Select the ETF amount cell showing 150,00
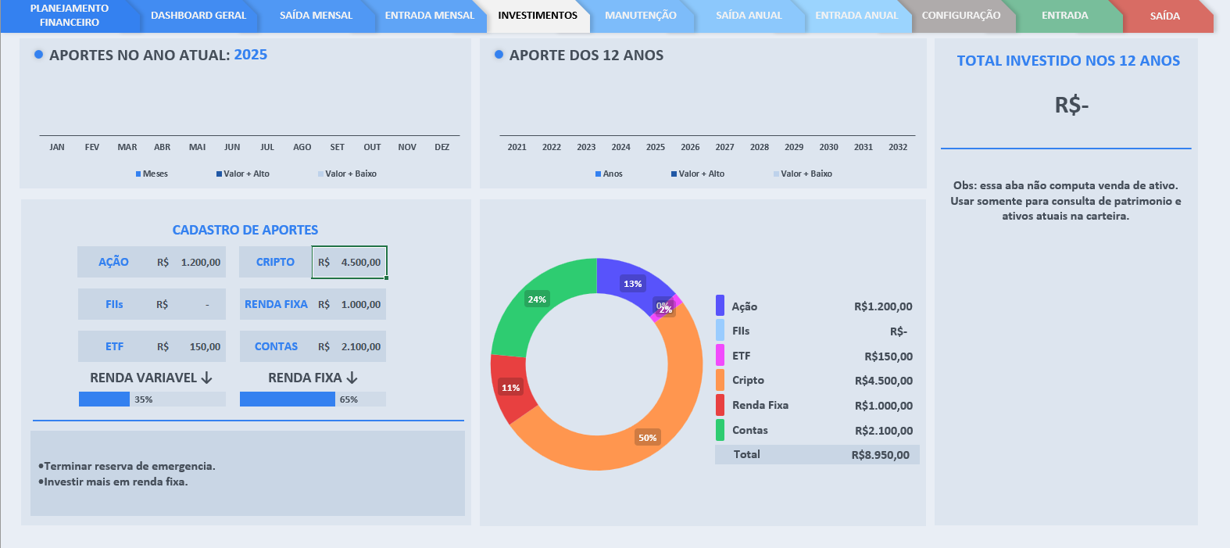This screenshot has width=1230, height=548. click(x=189, y=346)
